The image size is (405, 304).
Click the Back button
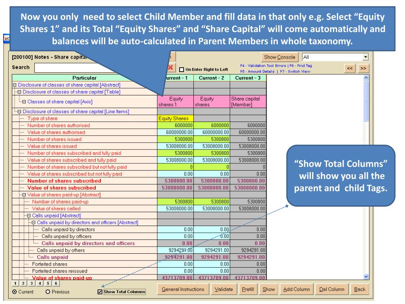click(x=360, y=289)
